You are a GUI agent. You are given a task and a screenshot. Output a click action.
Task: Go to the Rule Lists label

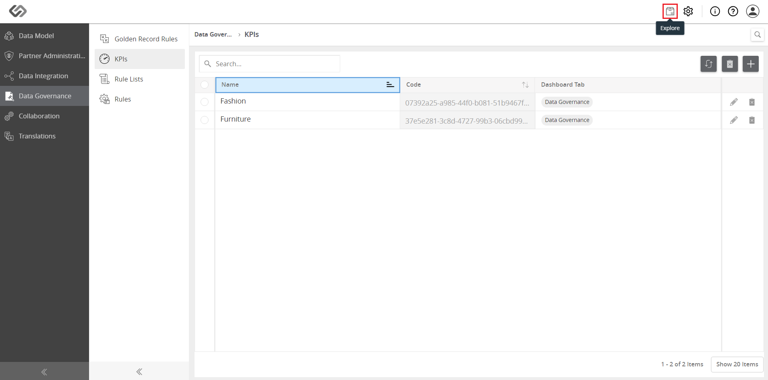129,79
